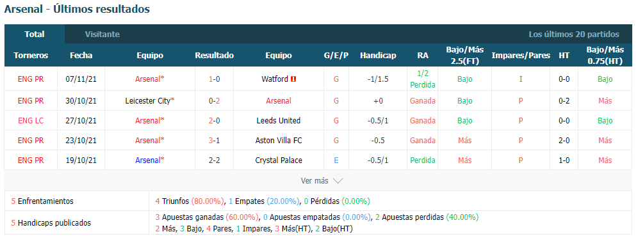Image resolution: width=638 pixels, height=241 pixels.
Task: Open Los últimos 20 partidos selector
Action: pos(574,35)
